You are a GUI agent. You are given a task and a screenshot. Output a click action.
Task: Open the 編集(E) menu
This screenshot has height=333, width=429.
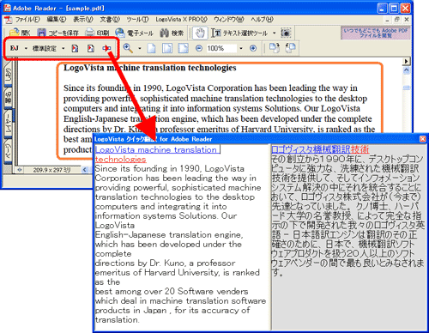(x=57, y=20)
